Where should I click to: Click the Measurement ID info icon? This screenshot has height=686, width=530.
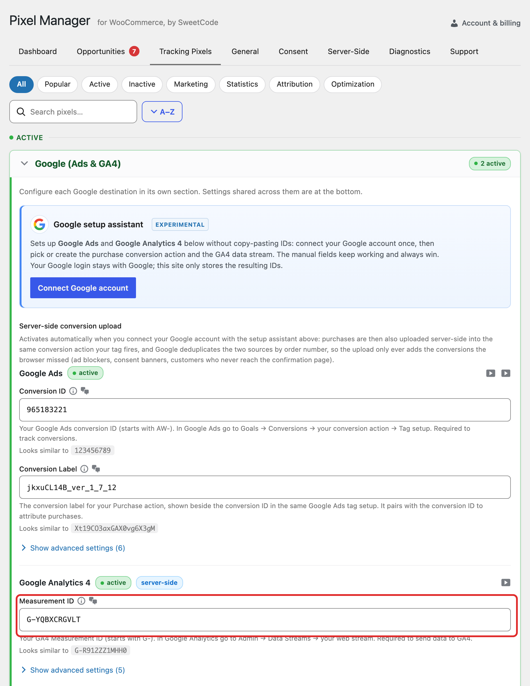(81, 601)
